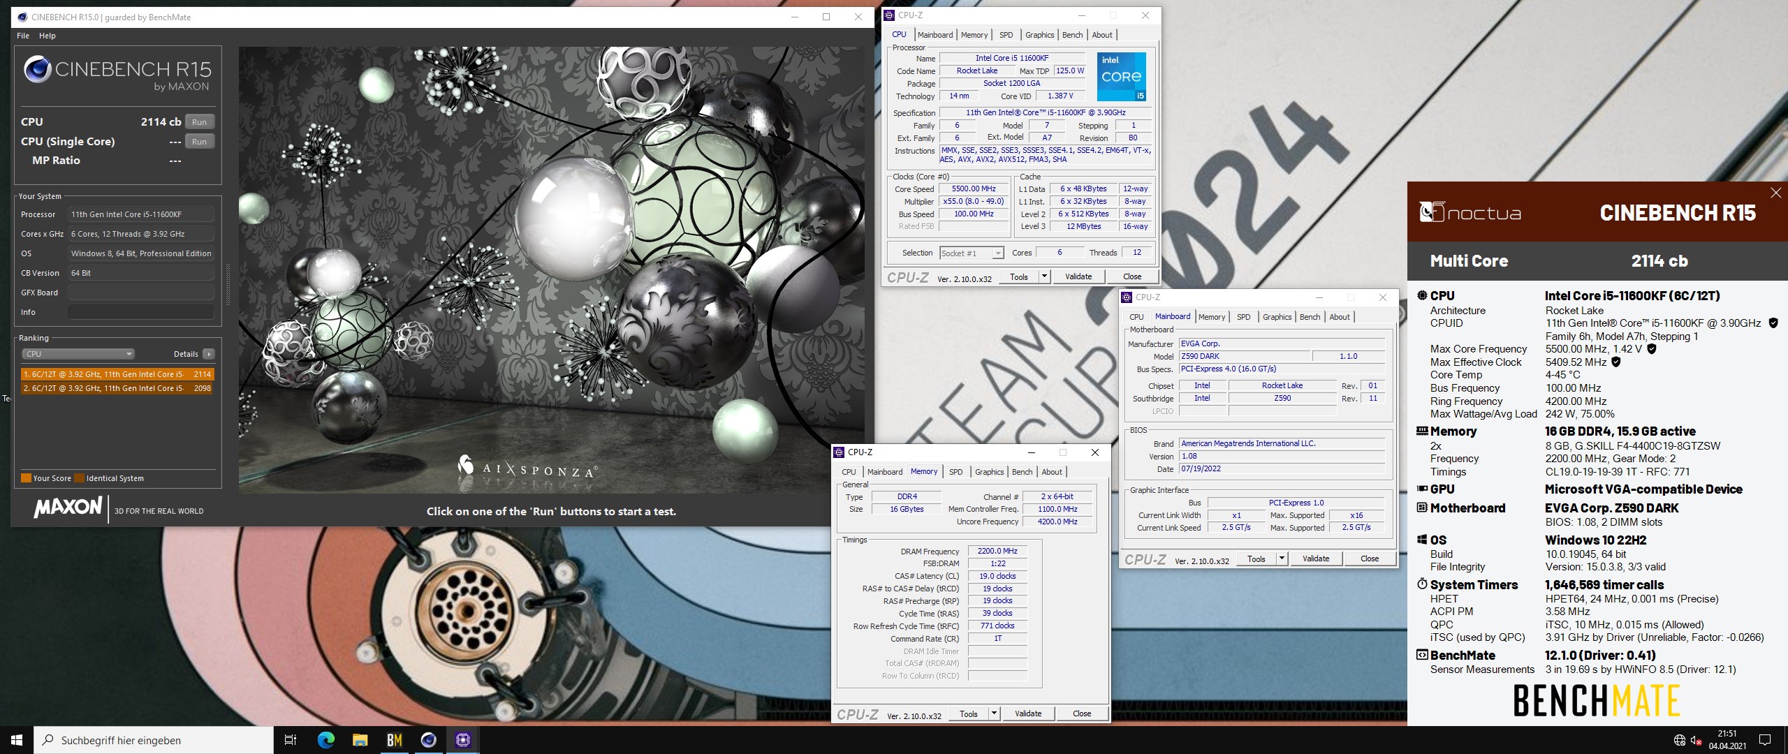Click the CPU-Z Mainboard window title icon
The width and height of the screenshot is (1788, 754).
coord(1127,297)
